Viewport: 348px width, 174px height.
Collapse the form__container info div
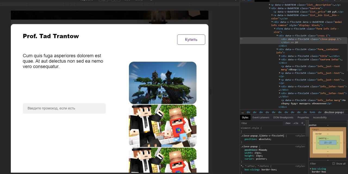277,49
